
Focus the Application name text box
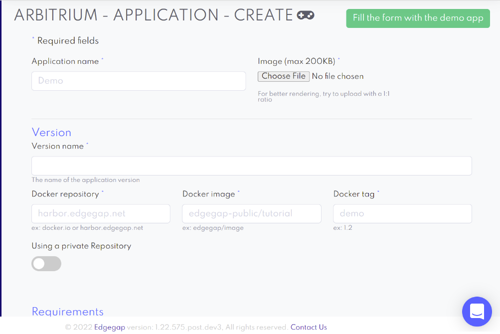point(139,81)
